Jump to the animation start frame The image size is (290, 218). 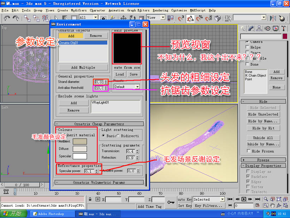[x=230, y=199]
